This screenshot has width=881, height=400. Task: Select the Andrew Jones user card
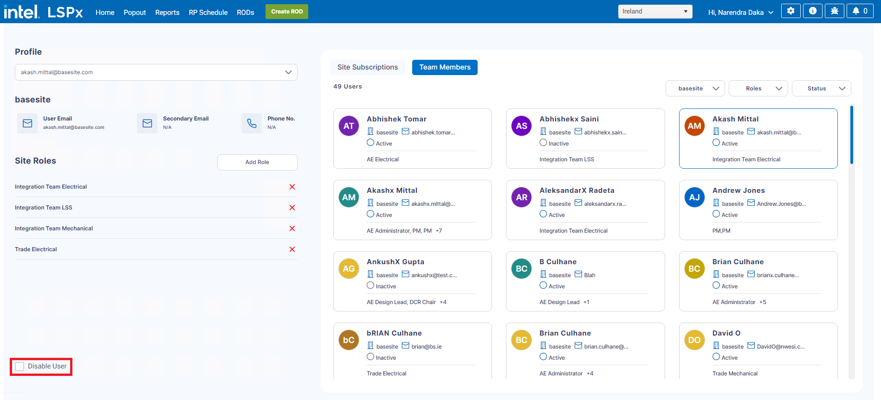[x=758, y=210]
